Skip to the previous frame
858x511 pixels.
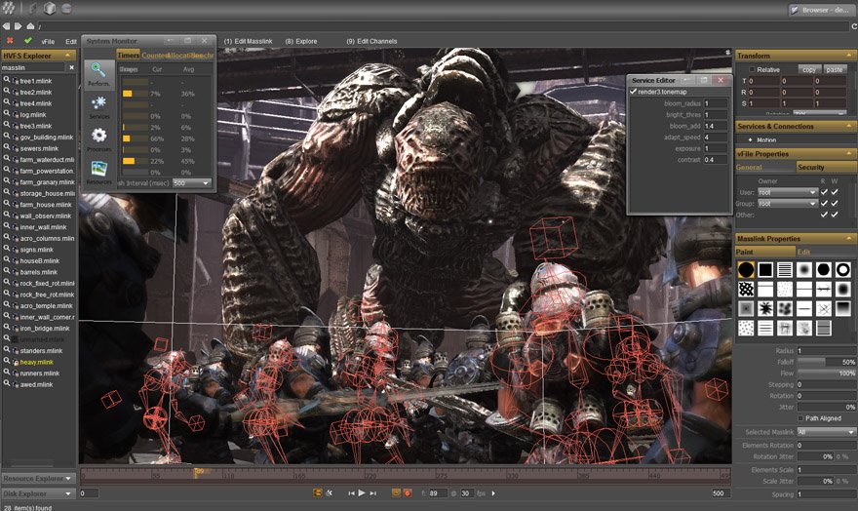(x=351, y=492)
